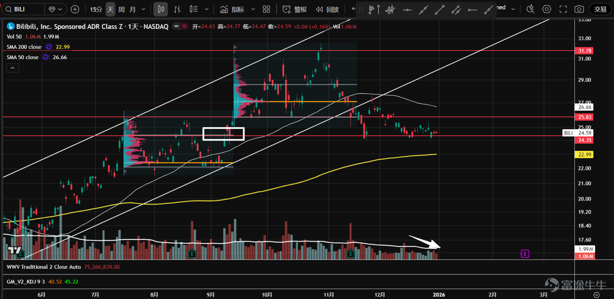Open the four-squares layout templates icon
The image size is (614, 299).
[x=266, y=9]
